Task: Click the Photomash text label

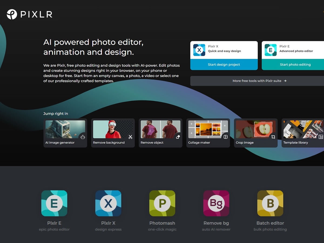Action: click(x=162, y=223)
